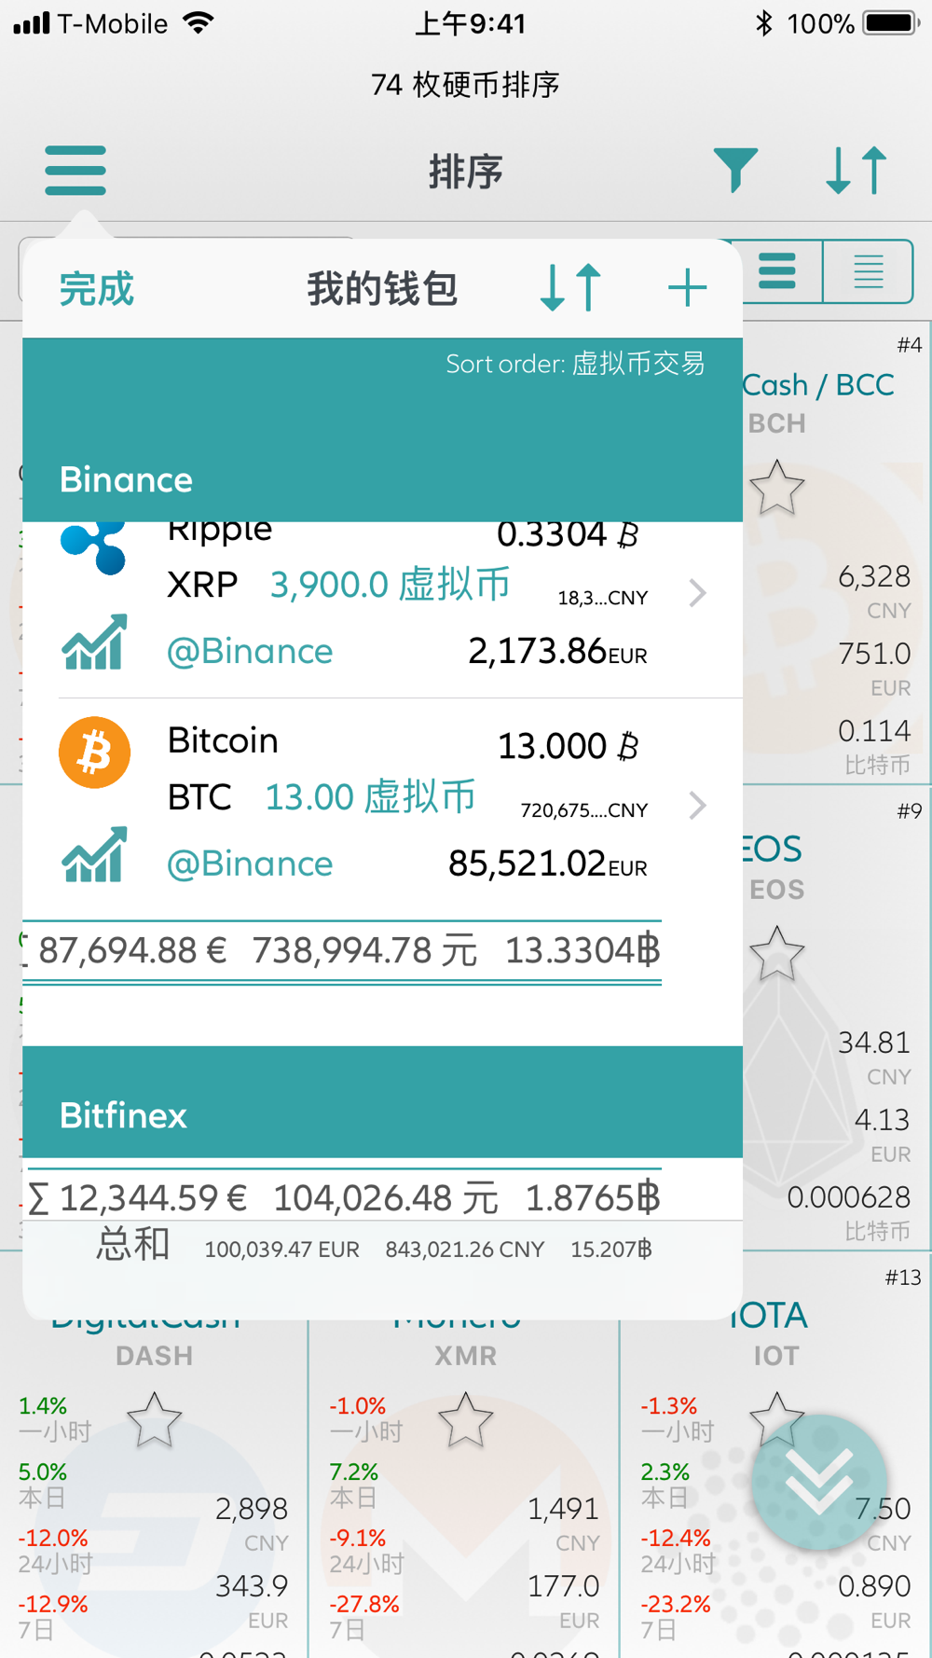Viewport: 932px width, 1658px height.
Task: Open the hamburger menu icon
Action: pyautogui.click(x=75, y=170)
